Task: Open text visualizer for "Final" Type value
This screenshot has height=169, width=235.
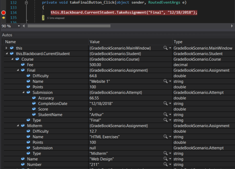Action: [x=166, y=120]
